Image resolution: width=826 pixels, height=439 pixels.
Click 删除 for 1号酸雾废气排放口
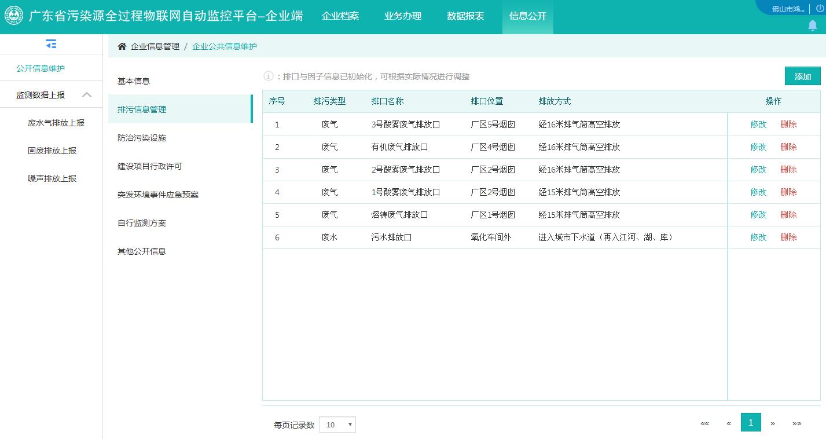coord(788,192)
